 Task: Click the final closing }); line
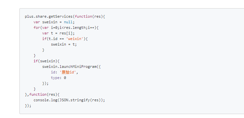pyautogui.click(x=28, y=106)
